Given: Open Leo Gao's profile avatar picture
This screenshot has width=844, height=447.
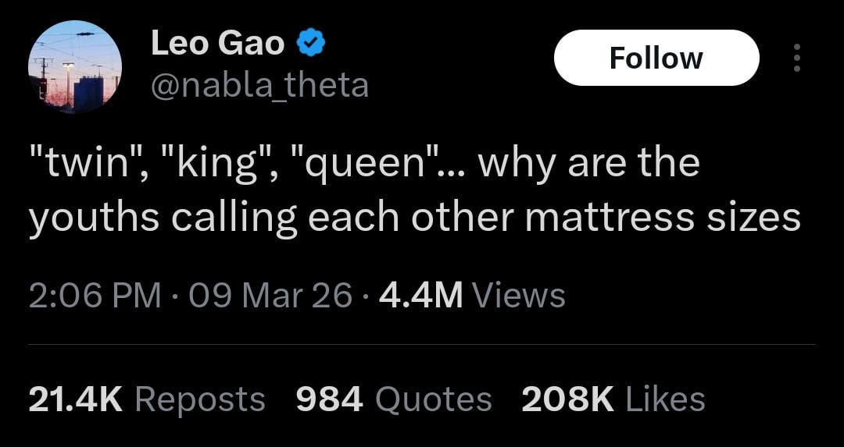Looking at the screenshot, I should [75, 67].
